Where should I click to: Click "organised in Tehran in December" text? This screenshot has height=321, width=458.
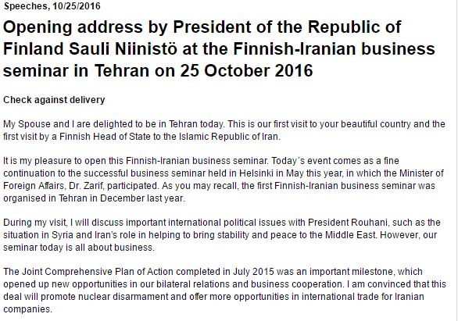pos(74,198)
